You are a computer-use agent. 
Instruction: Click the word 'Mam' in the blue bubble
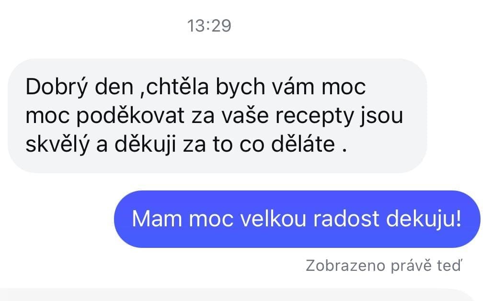pos(157,219)
